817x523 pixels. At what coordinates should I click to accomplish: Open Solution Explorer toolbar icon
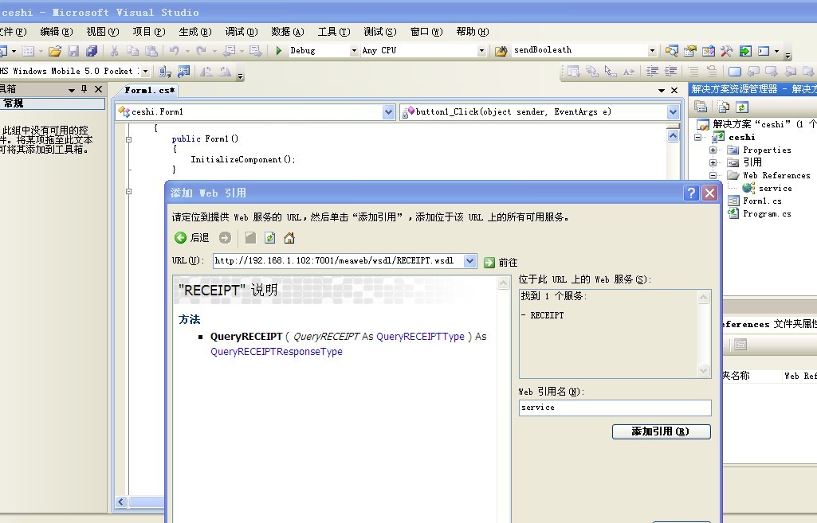pos(672,50)
